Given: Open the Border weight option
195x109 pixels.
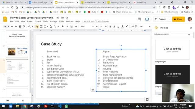Looking at the screenshot, I should 72,27.
